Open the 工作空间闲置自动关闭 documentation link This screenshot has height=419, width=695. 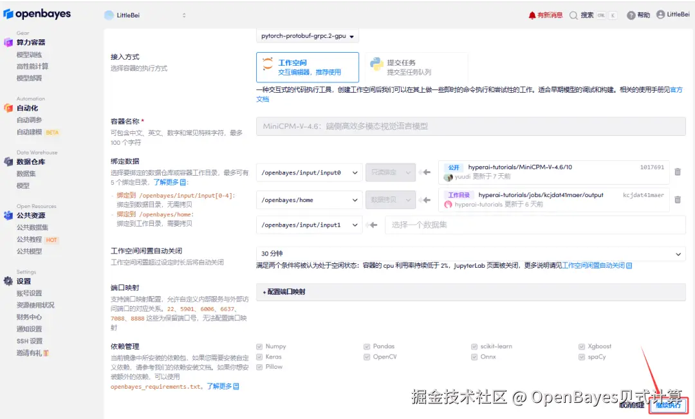597,266
